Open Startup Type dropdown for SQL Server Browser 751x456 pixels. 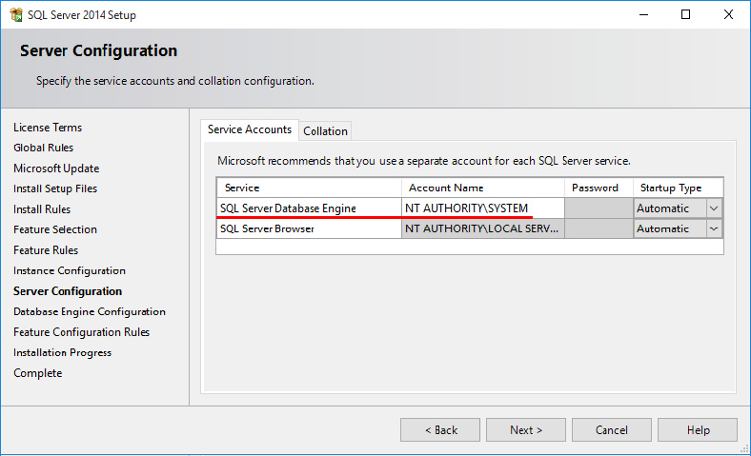714,228
